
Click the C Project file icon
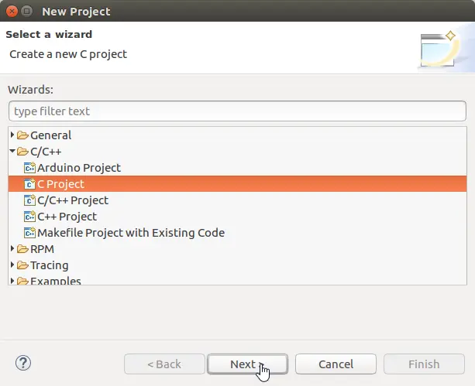[x=30, y=184]
